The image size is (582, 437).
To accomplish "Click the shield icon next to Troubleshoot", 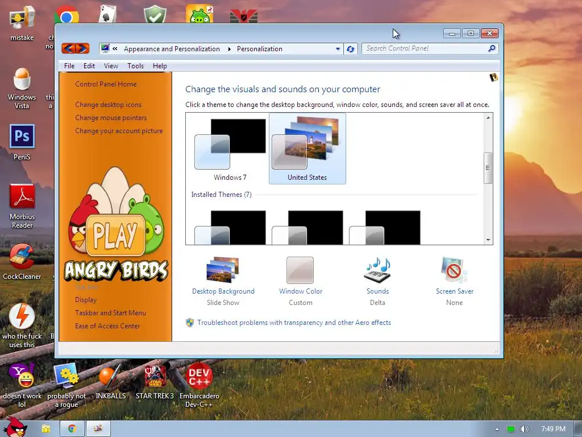I will pyautogui.click(x=190, y=323).
